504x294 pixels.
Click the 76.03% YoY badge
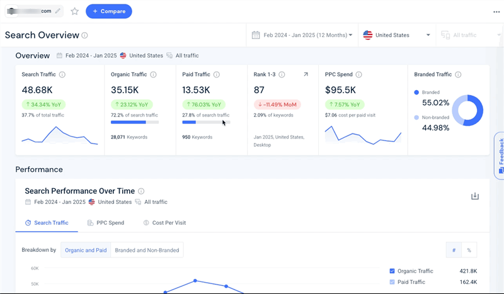pos(203,105)
